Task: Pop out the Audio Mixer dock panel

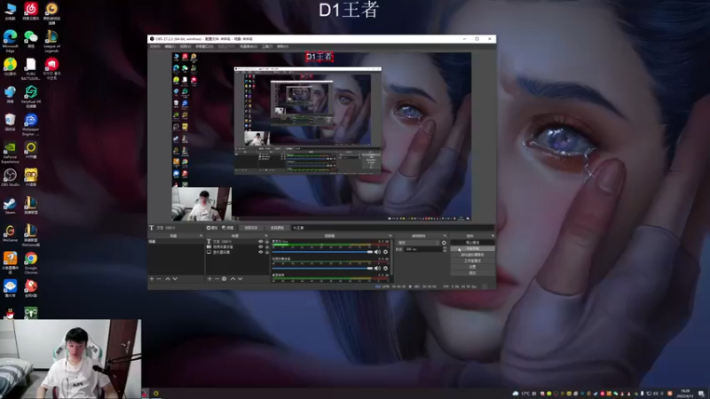Action: [390, 236]
